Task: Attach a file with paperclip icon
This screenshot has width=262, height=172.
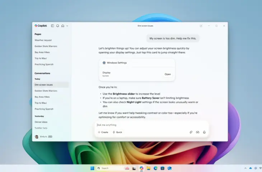Action: click(191, 132)
